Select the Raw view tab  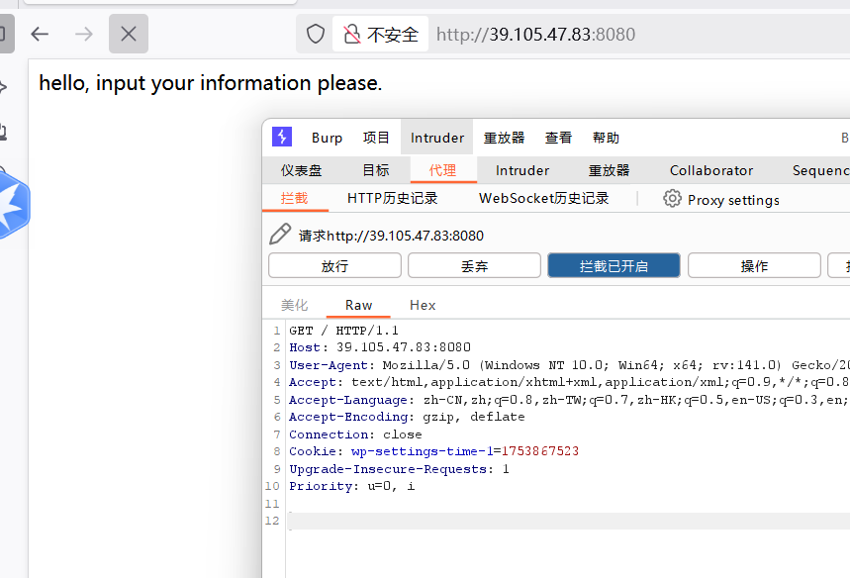[358, 305]
